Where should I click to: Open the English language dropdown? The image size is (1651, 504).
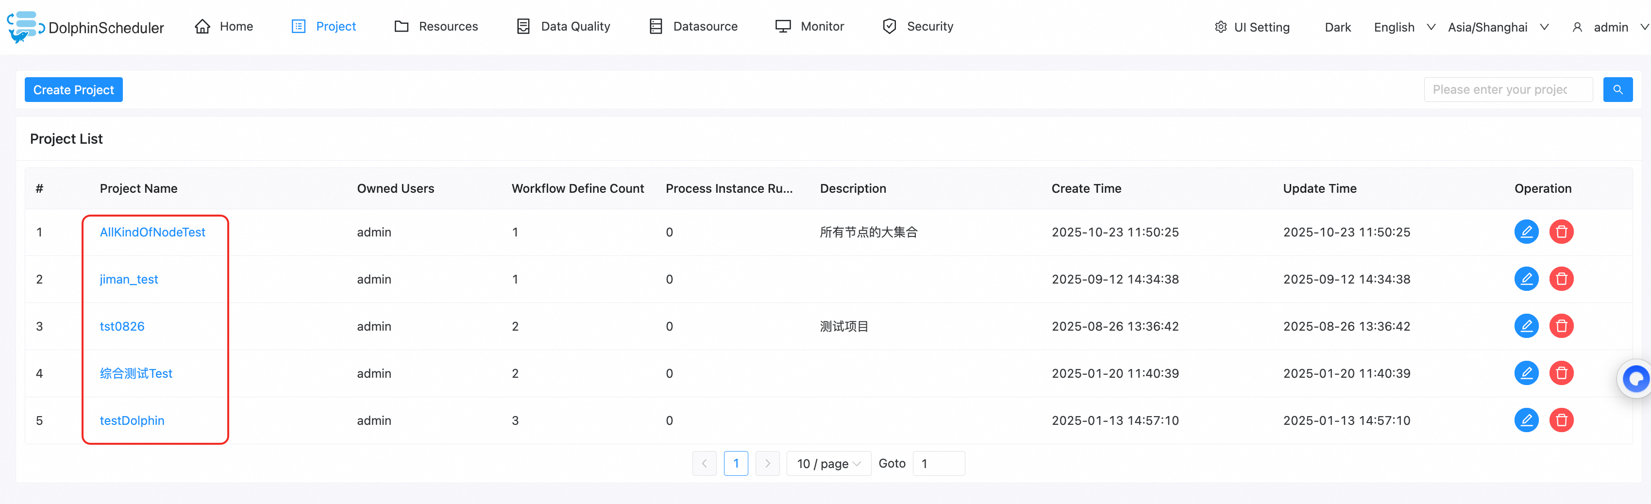1404,27
